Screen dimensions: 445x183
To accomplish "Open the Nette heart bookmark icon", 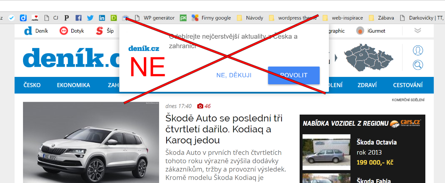I will (35, 18).
